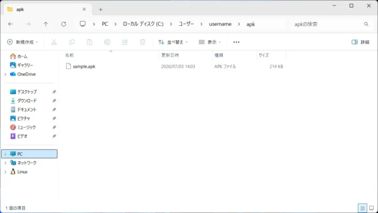Click the sample.apk file icon
The image size is (378, 213).
coord(69,66)
